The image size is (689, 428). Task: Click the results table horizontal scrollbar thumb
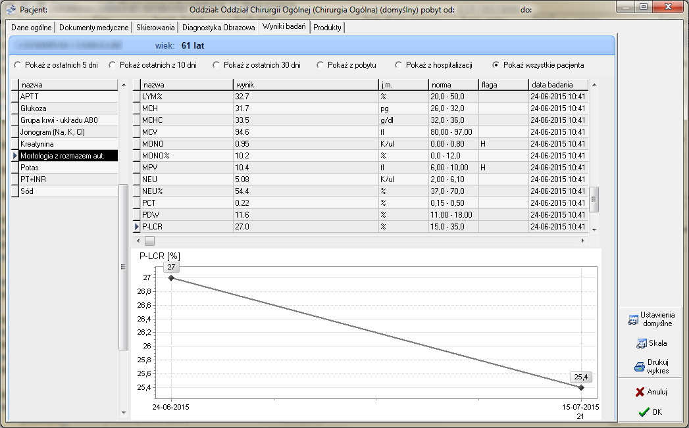click(150, 241)
